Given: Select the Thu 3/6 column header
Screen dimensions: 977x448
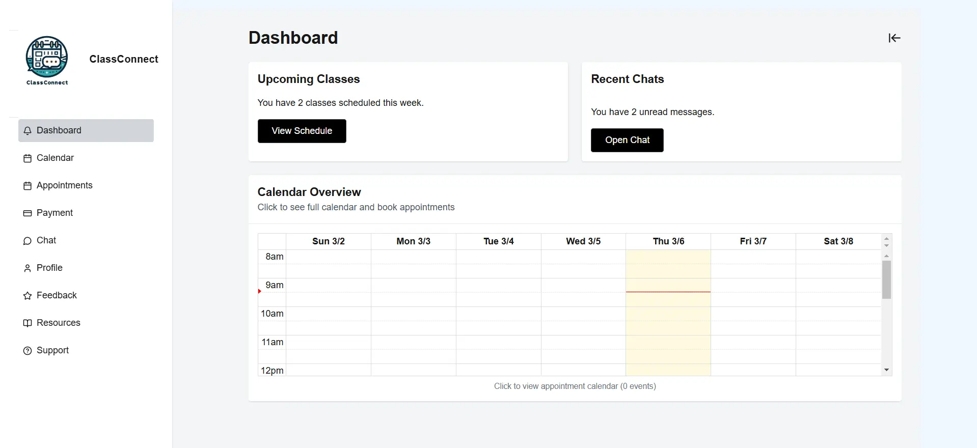Looking at the screenshot, I should click(668, 241).
